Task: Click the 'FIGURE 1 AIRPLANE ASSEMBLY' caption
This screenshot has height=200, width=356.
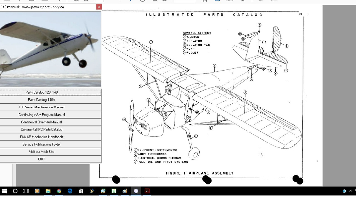Action: [200, 173]
